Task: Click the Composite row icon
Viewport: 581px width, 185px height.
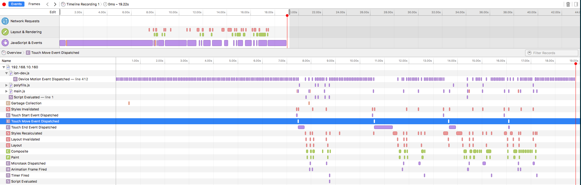Action: click(x=8, y=151)
